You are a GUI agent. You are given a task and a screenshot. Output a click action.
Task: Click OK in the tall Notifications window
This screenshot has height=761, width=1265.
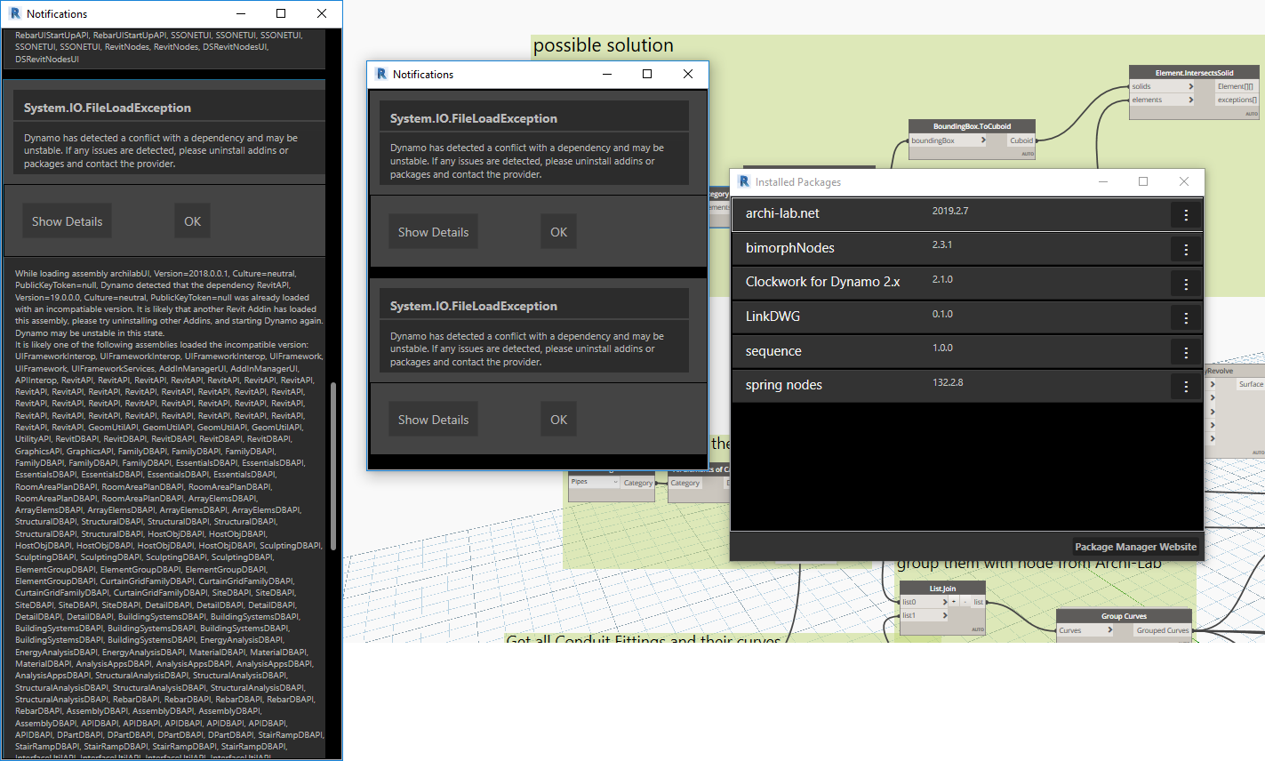coord(193,221)
